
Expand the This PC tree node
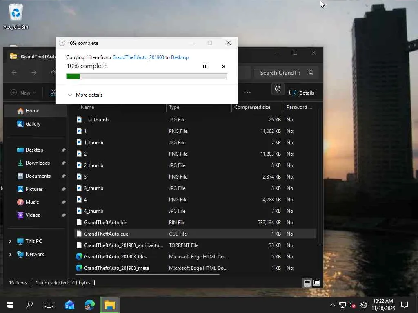pos(10,241)
